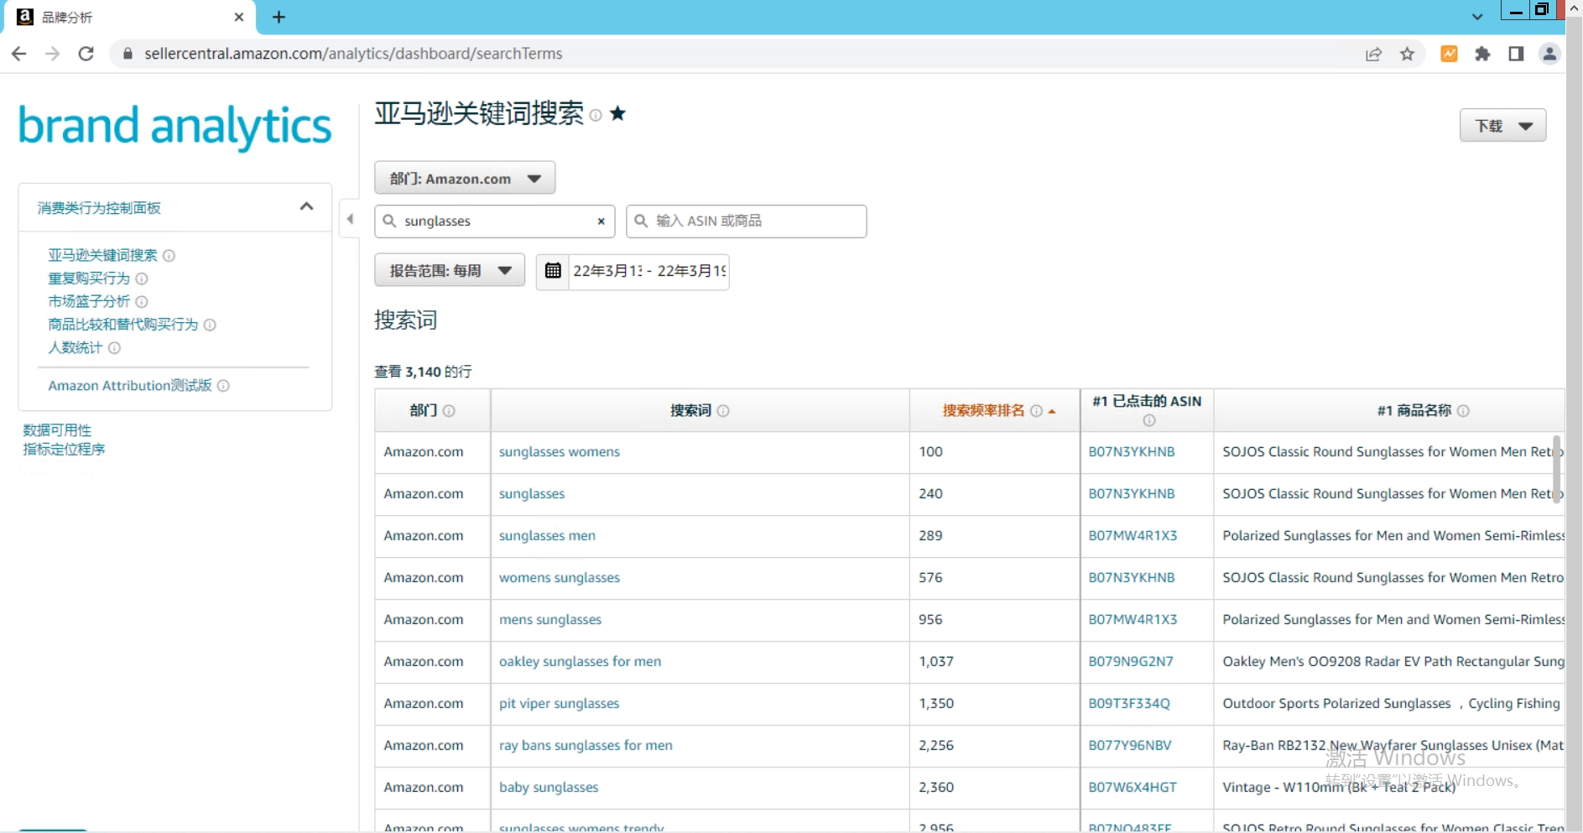
Task: Click info icon beside 市场篮子分析
Action: click(142, 302)
